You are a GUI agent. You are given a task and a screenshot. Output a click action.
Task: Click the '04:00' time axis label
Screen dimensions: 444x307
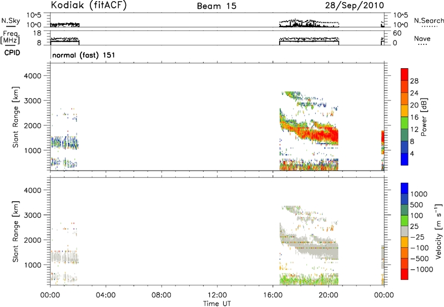pos(105,295)
